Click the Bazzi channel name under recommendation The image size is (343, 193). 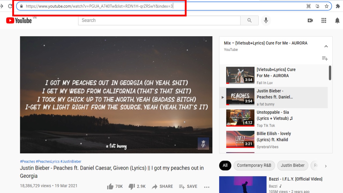coord(273,186)
